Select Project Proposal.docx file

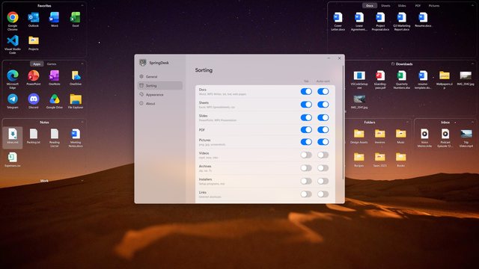tap(380, 21)
